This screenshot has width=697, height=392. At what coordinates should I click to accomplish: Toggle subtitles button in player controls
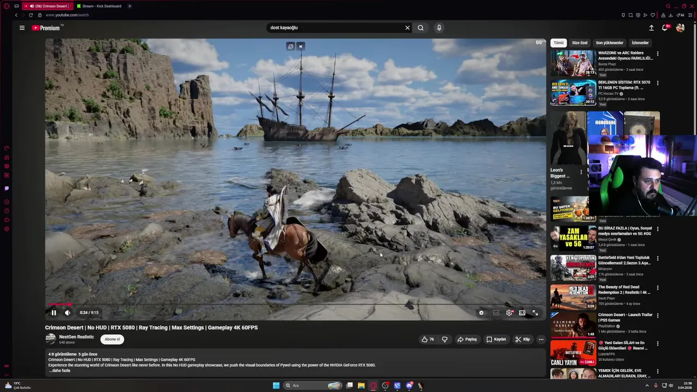tap(496, 313)
